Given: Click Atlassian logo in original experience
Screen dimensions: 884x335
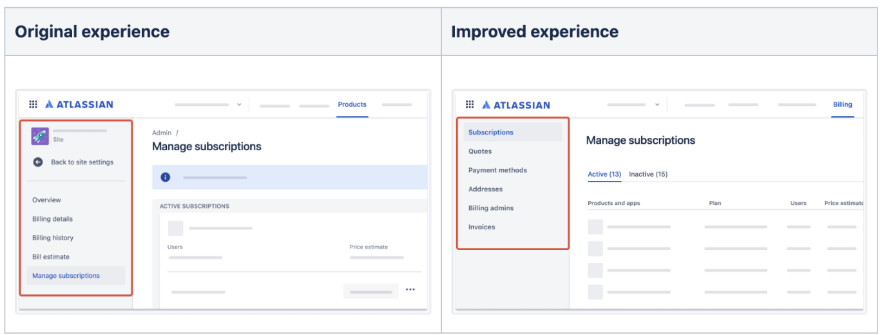Looking at the screenshot, I should tap(79, 104).
